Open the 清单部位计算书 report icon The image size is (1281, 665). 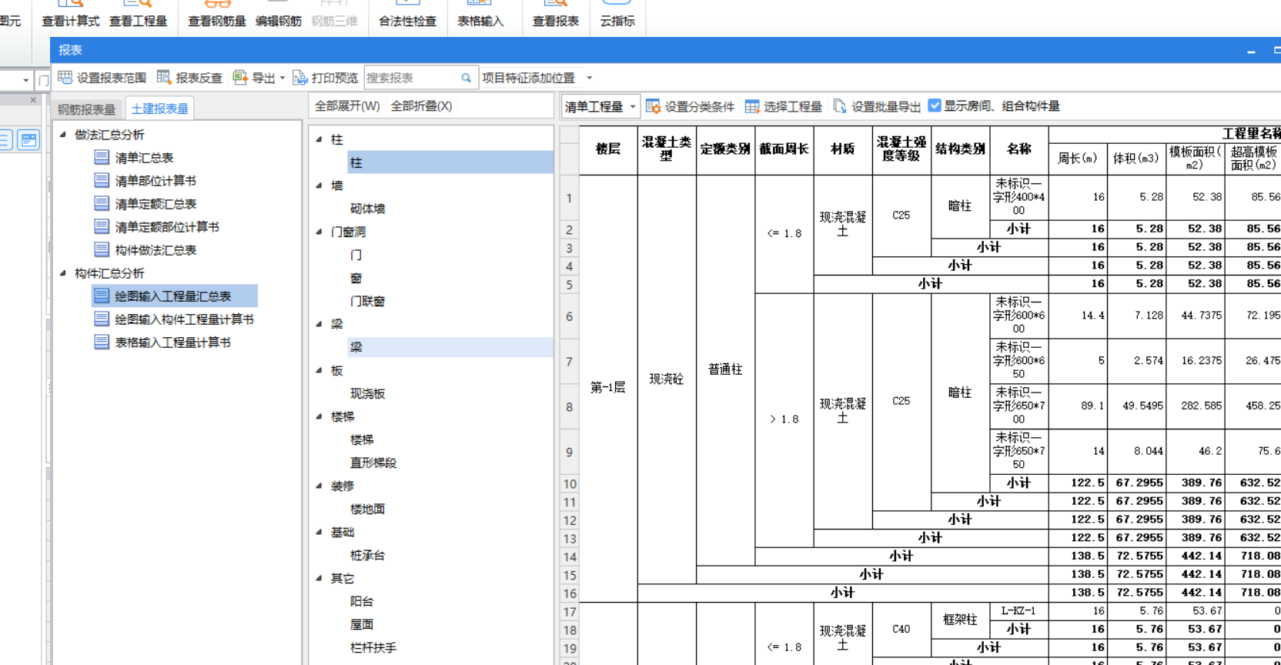102,180
